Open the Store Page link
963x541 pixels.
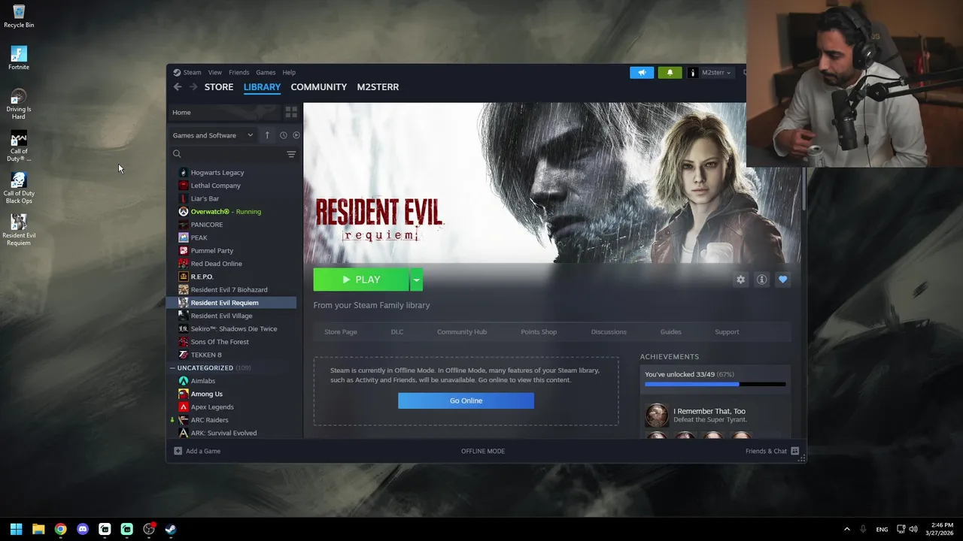(x=341, y=332)
